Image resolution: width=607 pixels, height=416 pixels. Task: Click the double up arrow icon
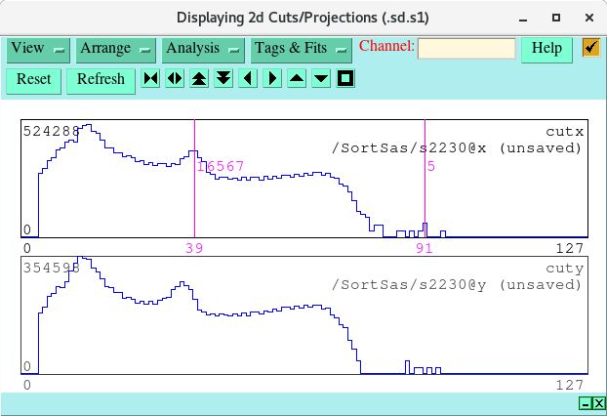(x=199, y=79)
